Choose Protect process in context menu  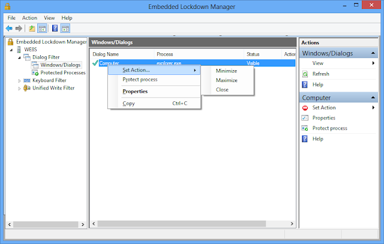pos(154,80)
